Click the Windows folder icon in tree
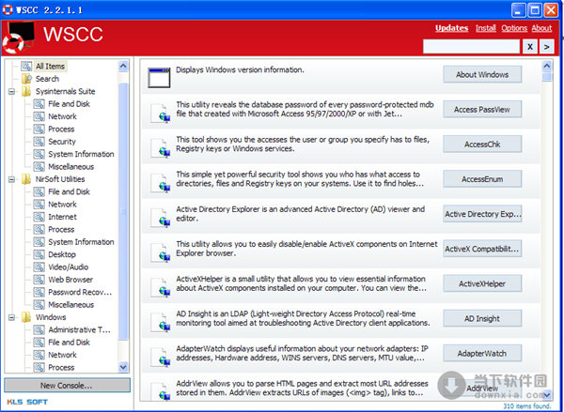 click(x=26, y=317)
